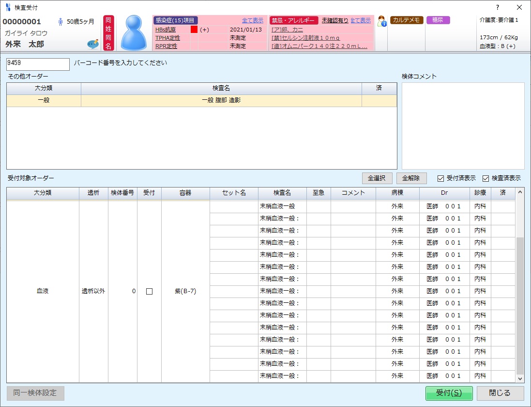Click the male gender icon beside age

coord(61,22)
